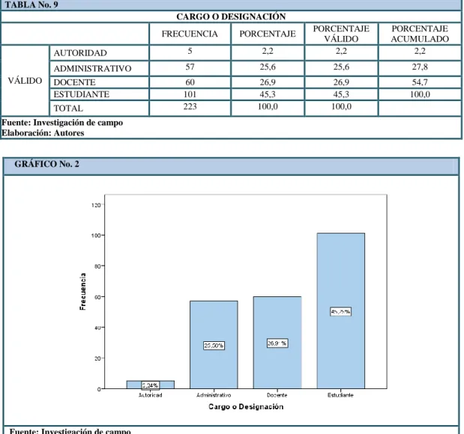
Task: Select the percentage label inside Docente bar
Action: pos(277,343)
